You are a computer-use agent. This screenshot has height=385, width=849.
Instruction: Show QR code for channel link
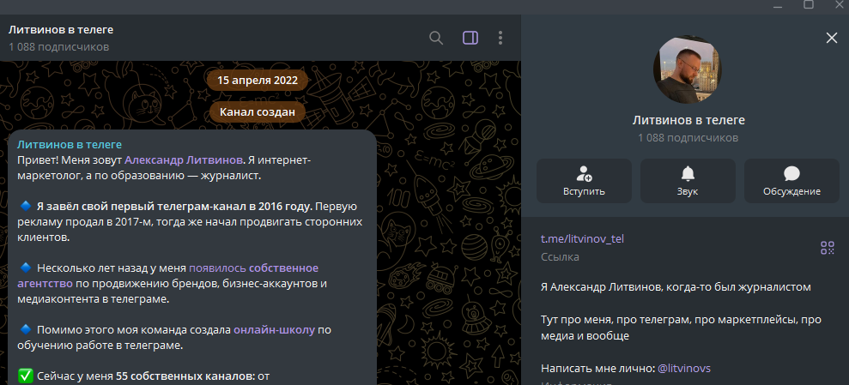click(x=827, y=248)
